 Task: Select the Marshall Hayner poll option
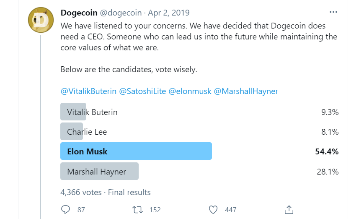pos(199,171)
